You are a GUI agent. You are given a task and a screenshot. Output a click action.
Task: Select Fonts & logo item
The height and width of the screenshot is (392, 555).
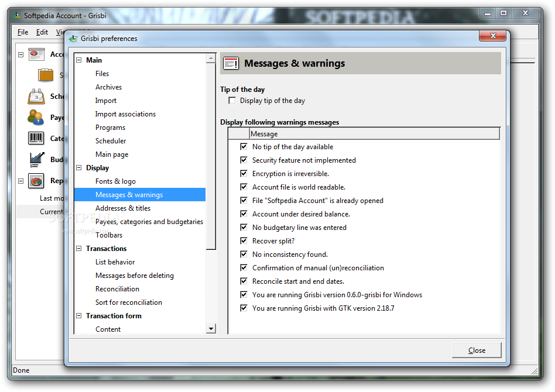[x=115, y=181]
